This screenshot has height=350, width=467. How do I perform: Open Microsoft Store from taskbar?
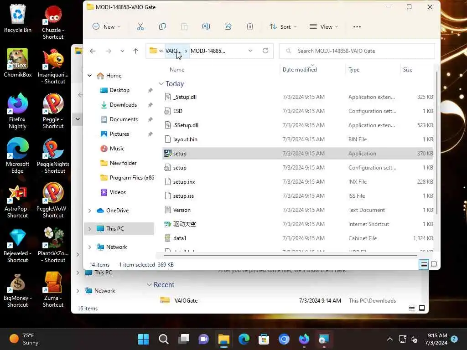pyautogui.click(x=264, y=339)
